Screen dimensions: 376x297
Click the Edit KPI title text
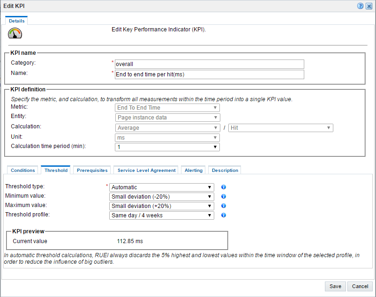(x=14, y=6)
